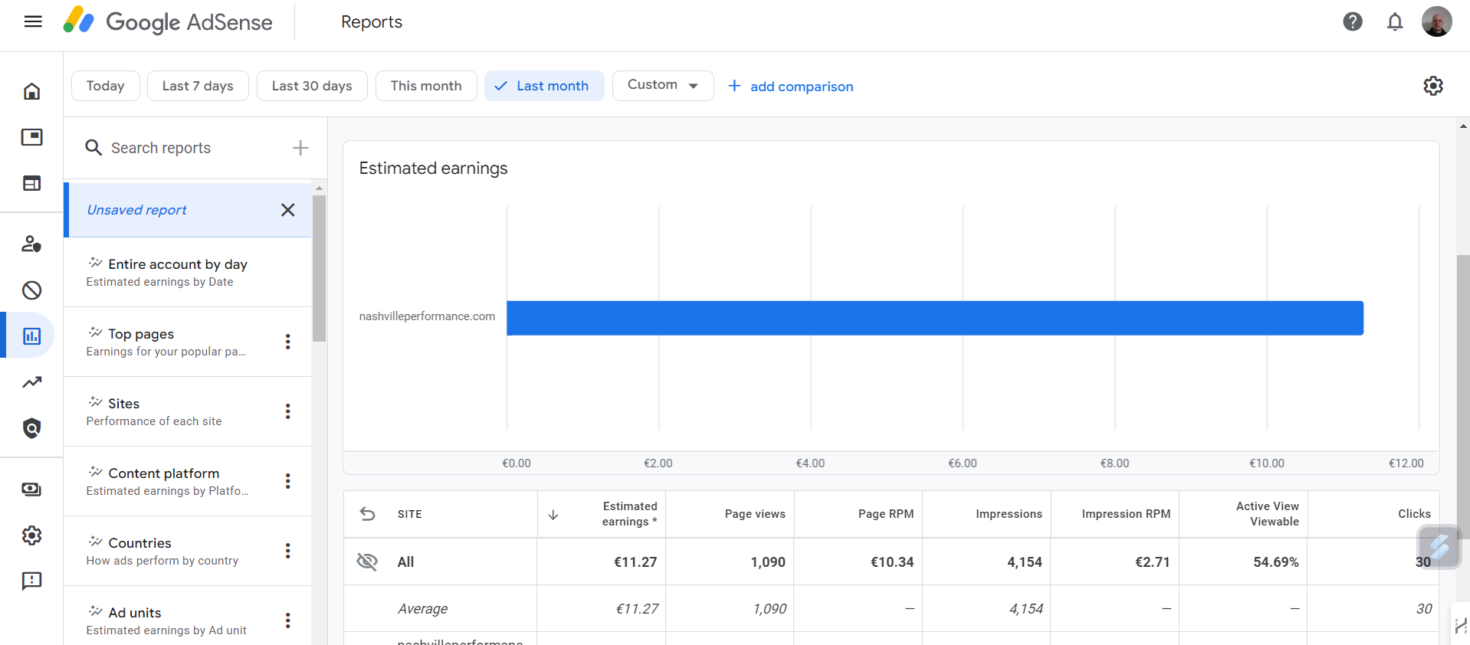The height and width of the screenshot is (645, 1470).
Task: Sort by Page RPM column
Action: [x=886, y=514]
